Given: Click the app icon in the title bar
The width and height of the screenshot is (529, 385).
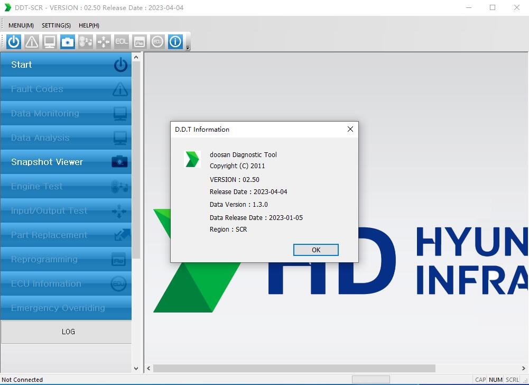Looking at the screenshot, I should [8, 7].
